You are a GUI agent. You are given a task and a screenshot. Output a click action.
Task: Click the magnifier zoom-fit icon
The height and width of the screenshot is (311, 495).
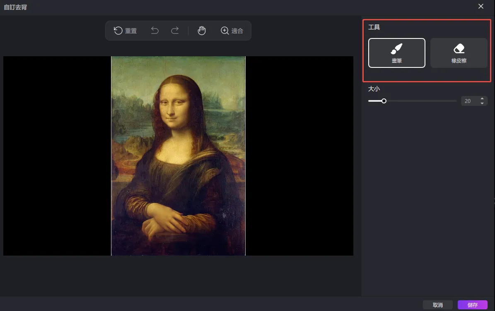point(225,31)
